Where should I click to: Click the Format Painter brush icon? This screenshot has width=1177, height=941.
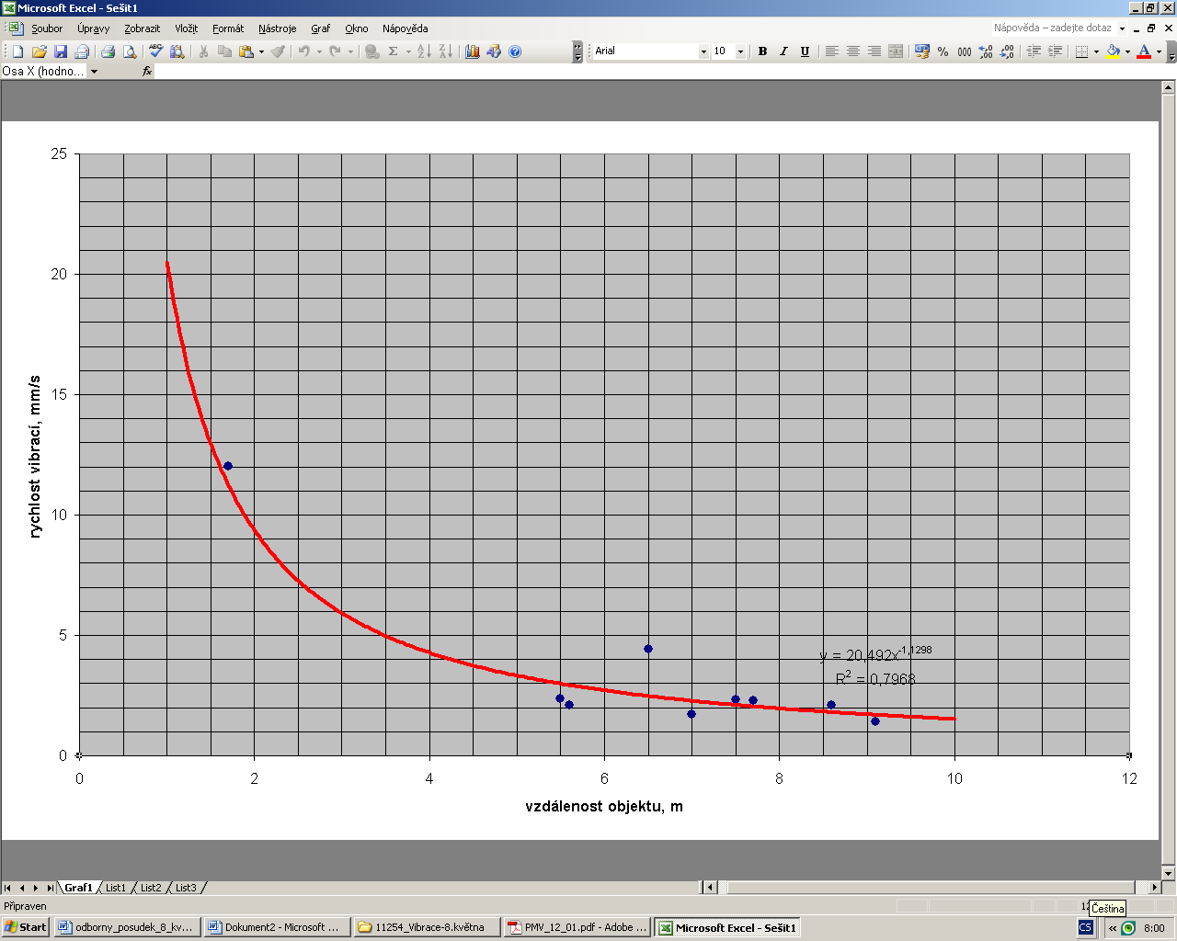pyautogui.click(x=278, y=51)
